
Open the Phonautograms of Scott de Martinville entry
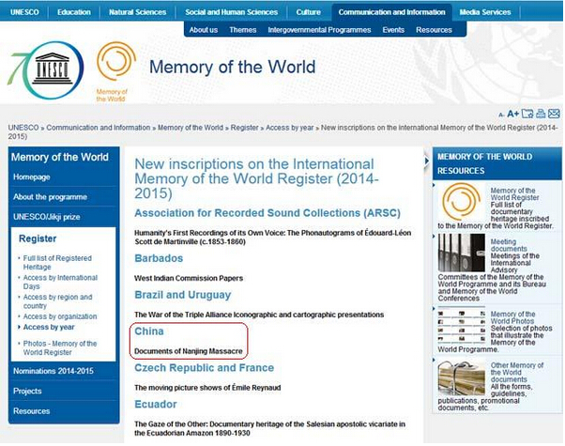272,238
